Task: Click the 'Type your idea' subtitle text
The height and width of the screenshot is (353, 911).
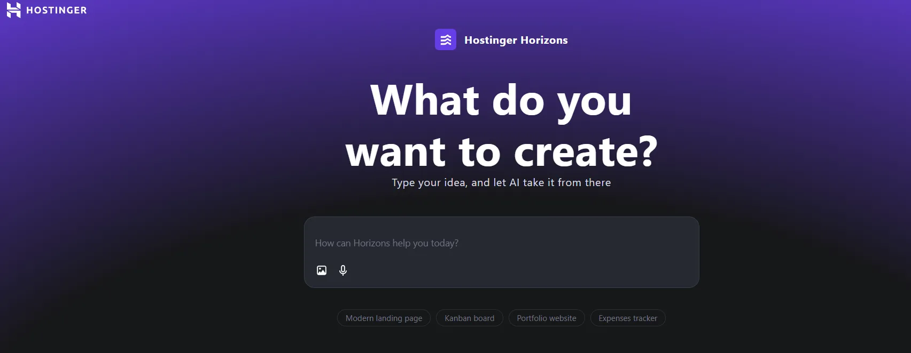Action: coord(501,183)
